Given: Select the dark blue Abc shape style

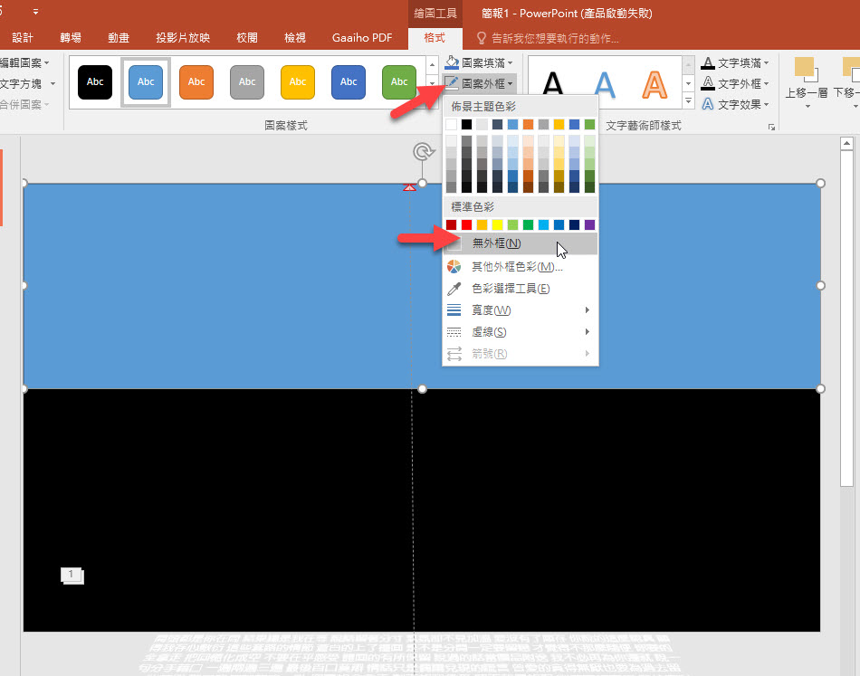Looking at the screenshot, I should click(349, 81).
